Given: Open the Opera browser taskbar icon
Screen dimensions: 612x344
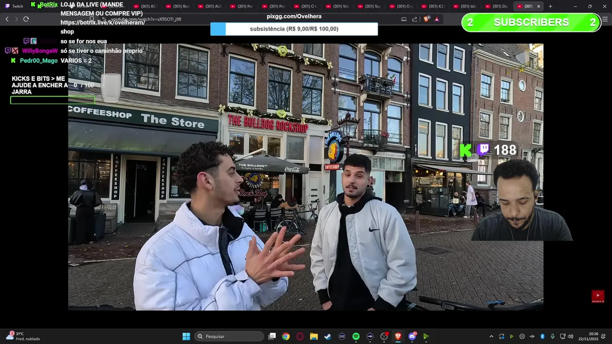Looking at the screenshot, I should (x=300, y=336).
